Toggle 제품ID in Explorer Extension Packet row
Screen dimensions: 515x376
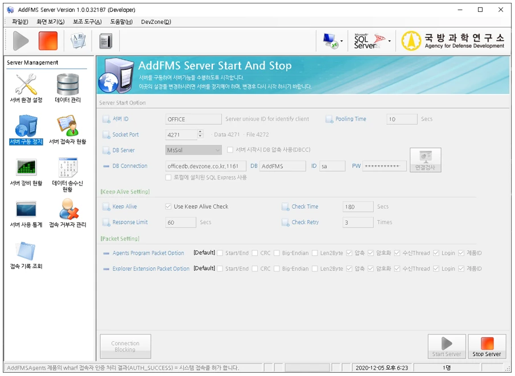pyautogui.click(x=461, y=268)
